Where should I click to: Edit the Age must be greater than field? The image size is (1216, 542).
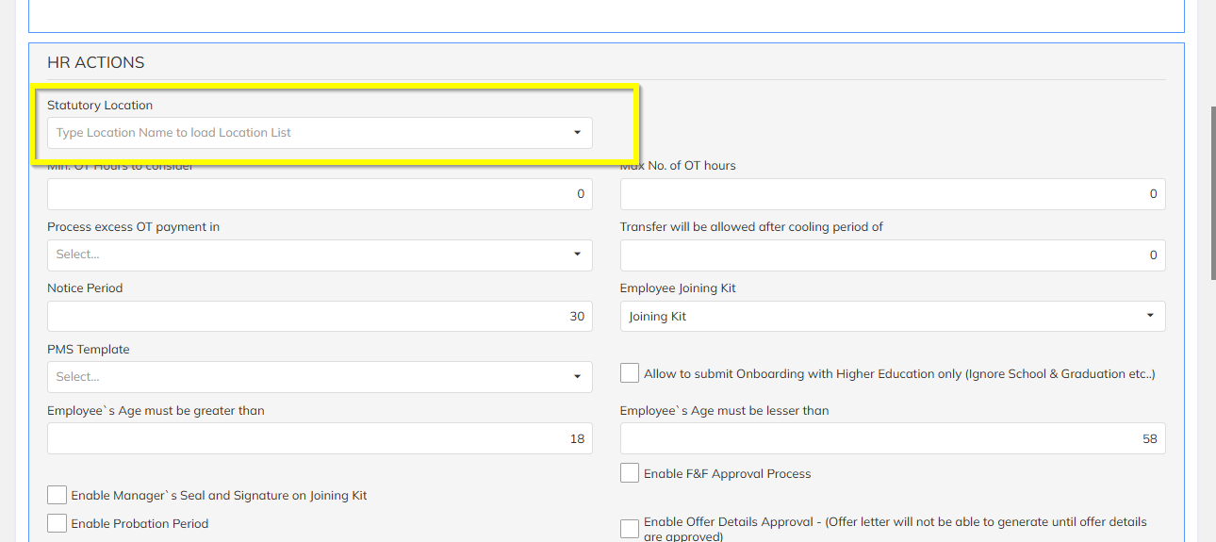320,438
